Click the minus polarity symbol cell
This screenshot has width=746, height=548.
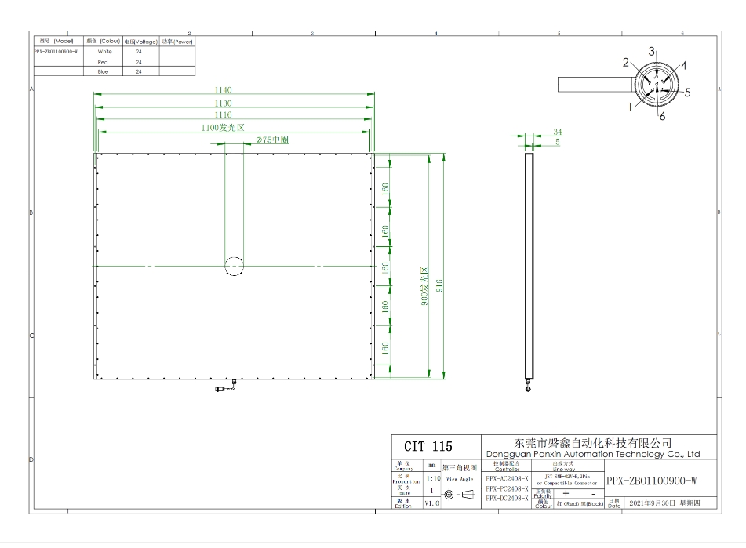point(592,493)
